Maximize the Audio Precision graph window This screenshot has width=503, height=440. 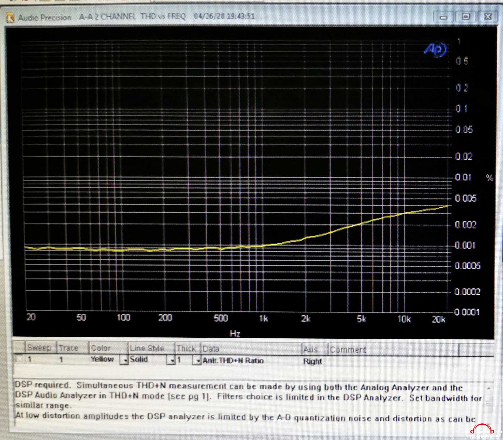coord(466,17)
